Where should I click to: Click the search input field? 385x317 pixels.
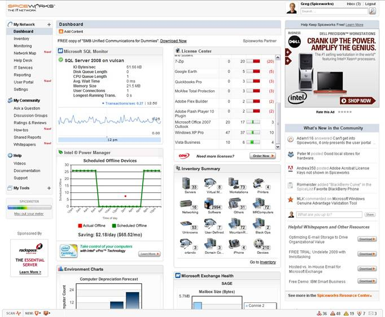[x=334, y=11]
